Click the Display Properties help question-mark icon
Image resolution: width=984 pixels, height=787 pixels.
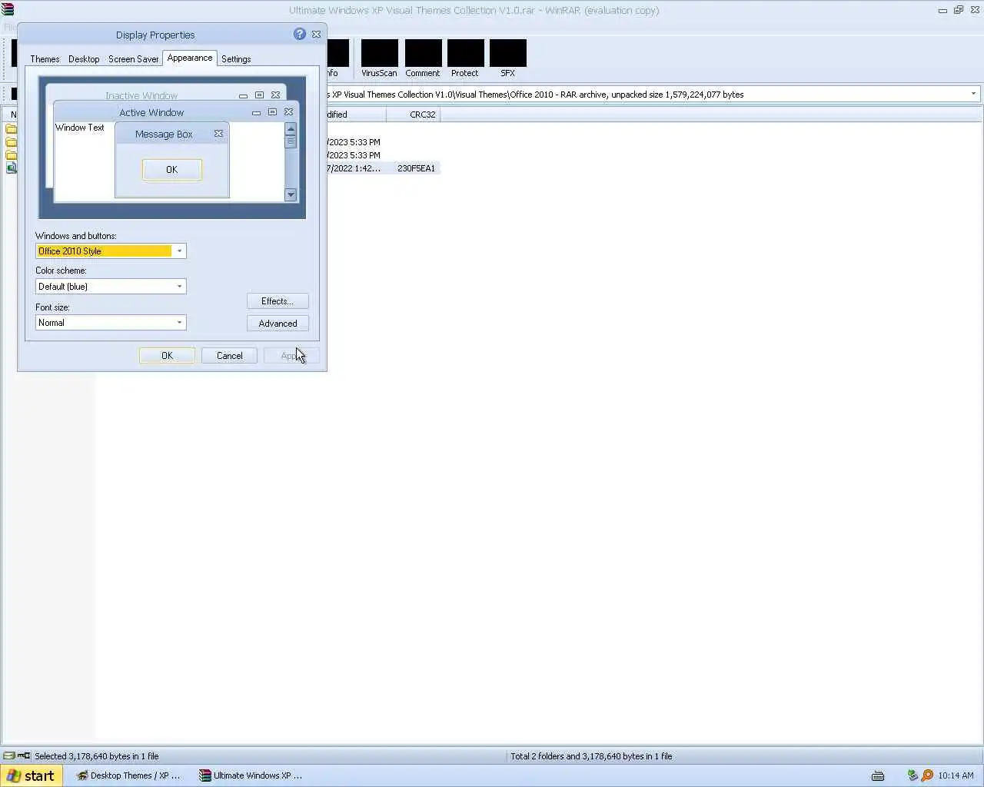point(300,35)
